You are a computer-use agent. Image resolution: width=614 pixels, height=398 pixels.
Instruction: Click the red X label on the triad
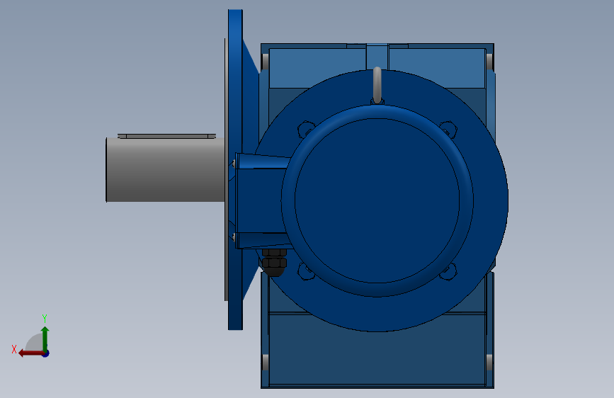tap(14, 349)
